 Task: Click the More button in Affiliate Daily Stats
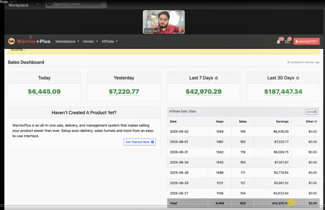click(311, 112)
